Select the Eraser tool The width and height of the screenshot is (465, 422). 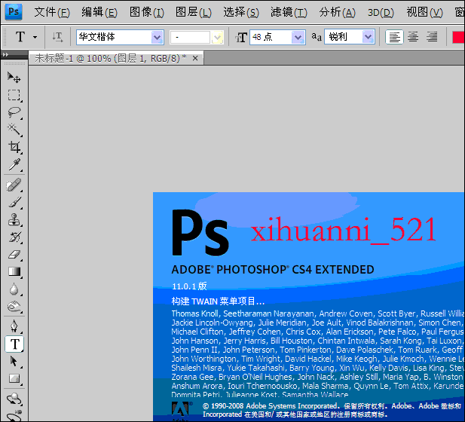coord(14,255)
